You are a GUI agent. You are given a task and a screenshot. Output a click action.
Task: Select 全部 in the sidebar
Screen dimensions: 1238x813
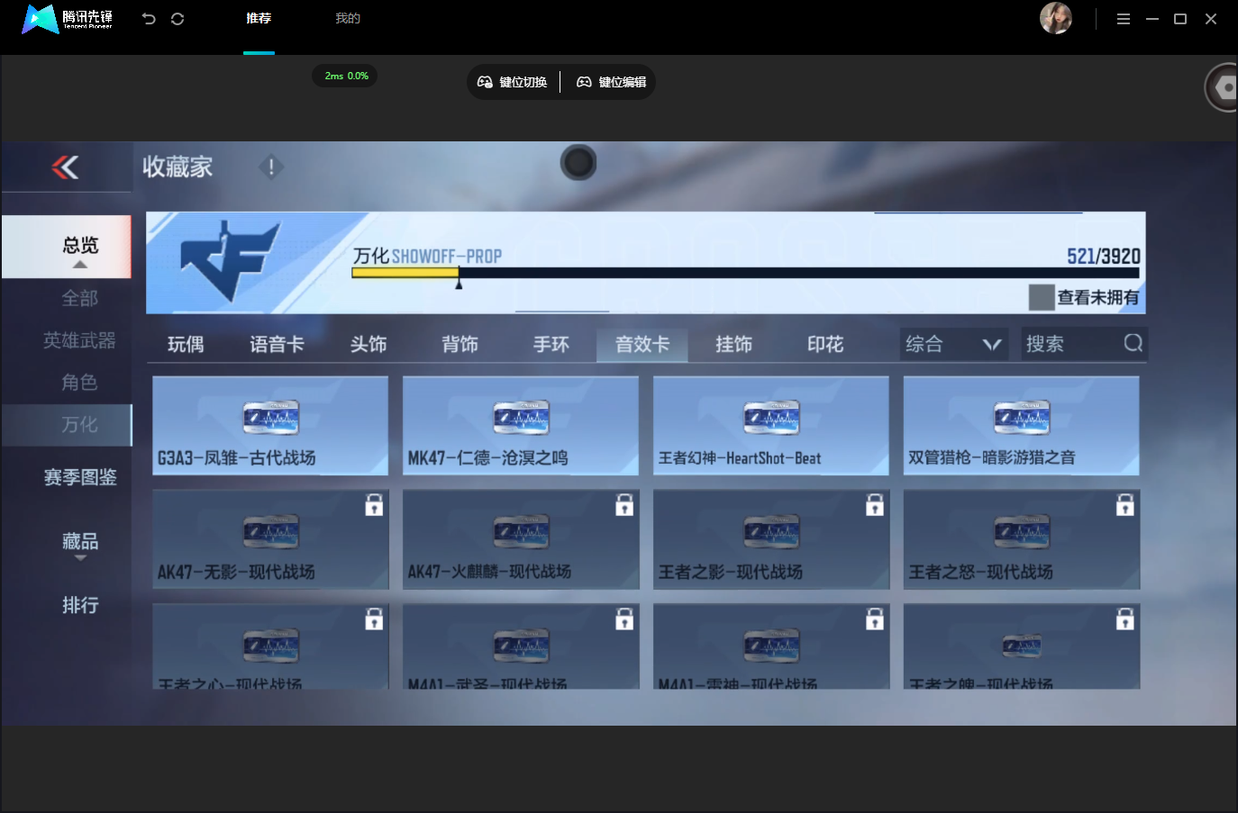click(79, 298)
